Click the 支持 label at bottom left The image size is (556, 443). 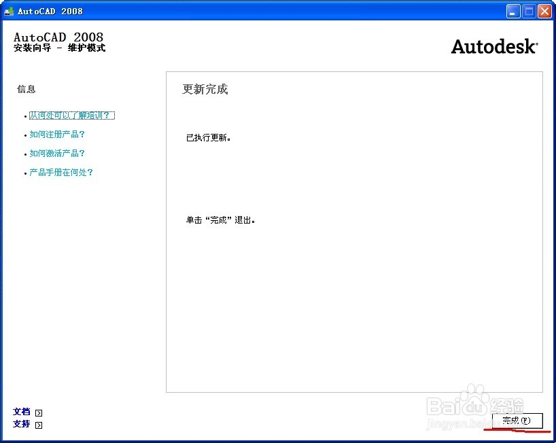click(x=21, y=424)
